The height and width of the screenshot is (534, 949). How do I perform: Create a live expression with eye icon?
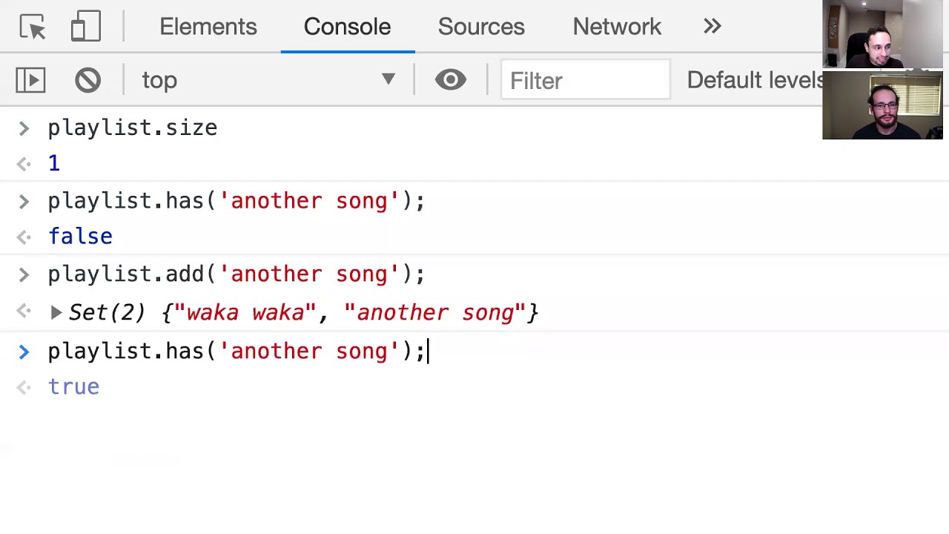point(450,80)
